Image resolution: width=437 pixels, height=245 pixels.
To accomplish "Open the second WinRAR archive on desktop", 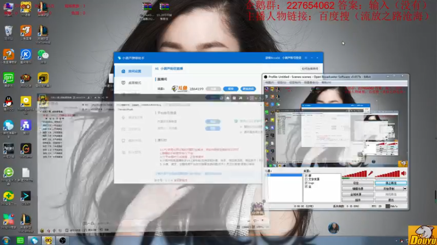I will click(164, 7).
